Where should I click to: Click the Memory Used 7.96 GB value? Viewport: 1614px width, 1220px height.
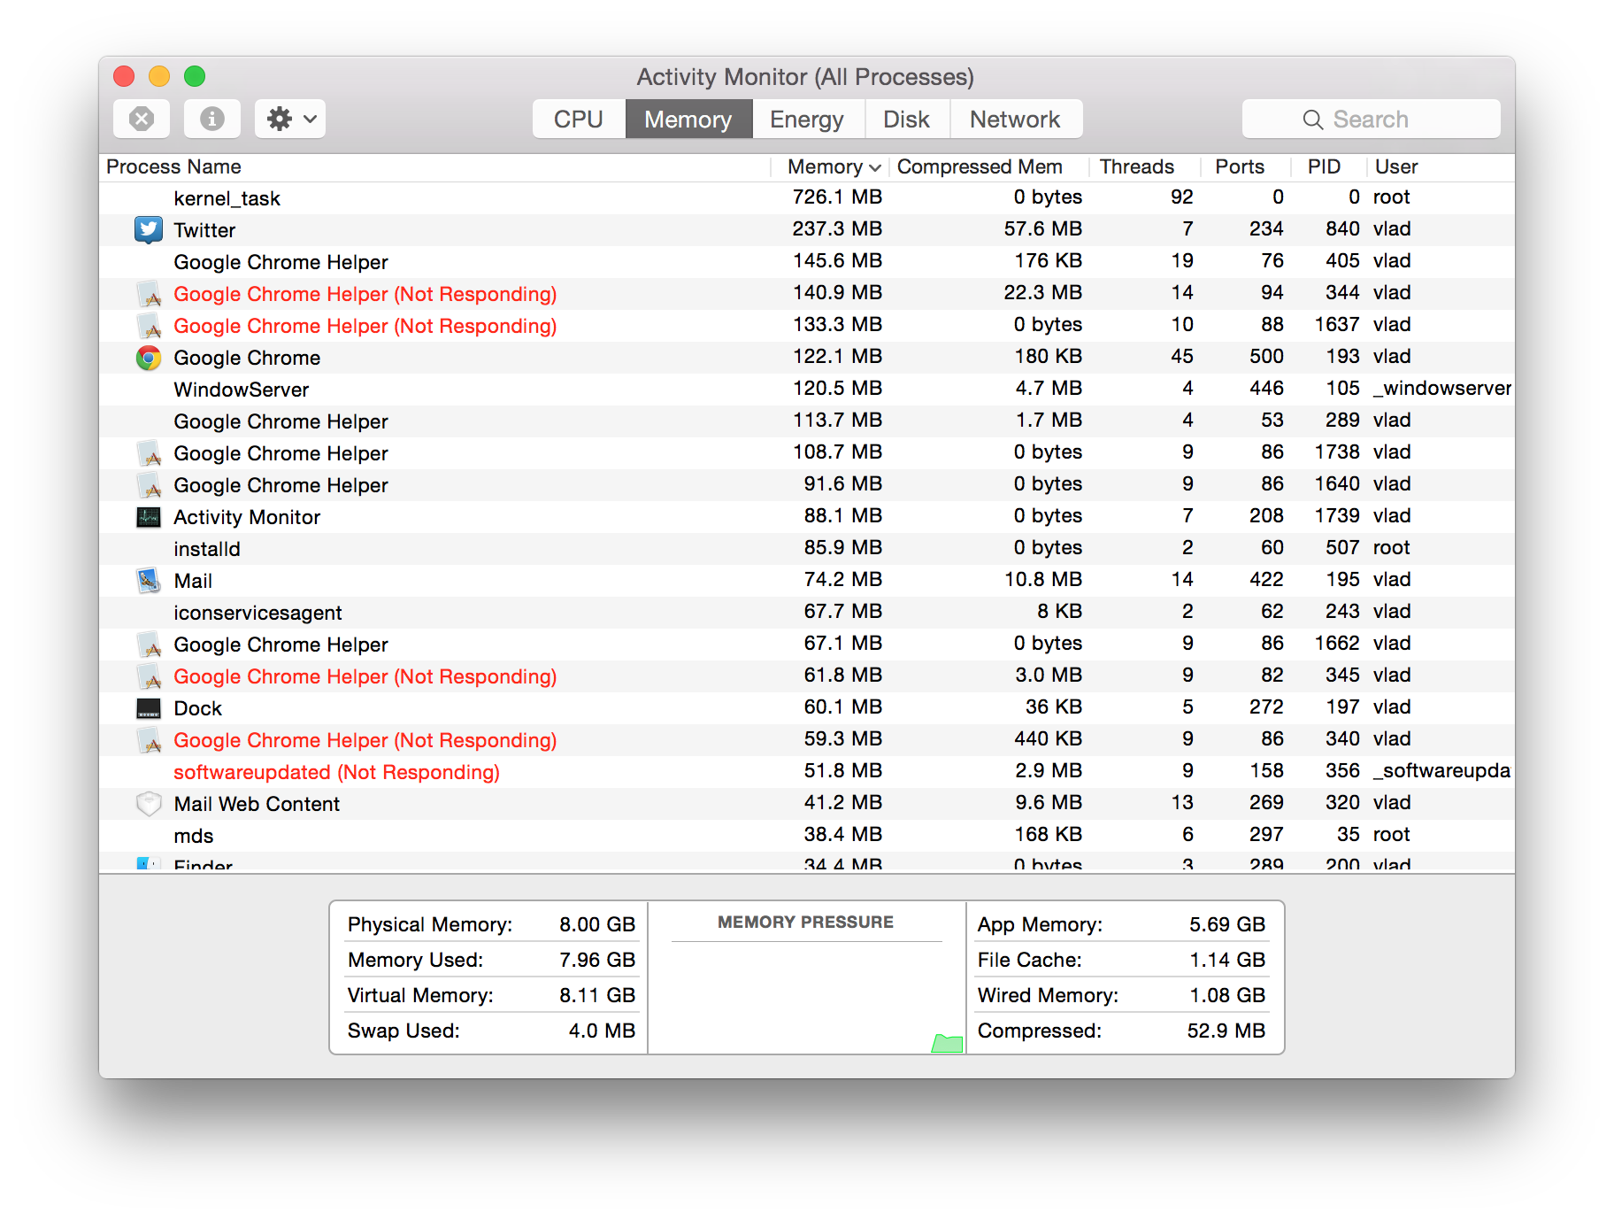[597, 960]
